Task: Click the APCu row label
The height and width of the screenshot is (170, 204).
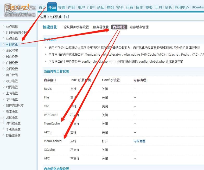Action: pyautogui.click(x=48, y=132)
